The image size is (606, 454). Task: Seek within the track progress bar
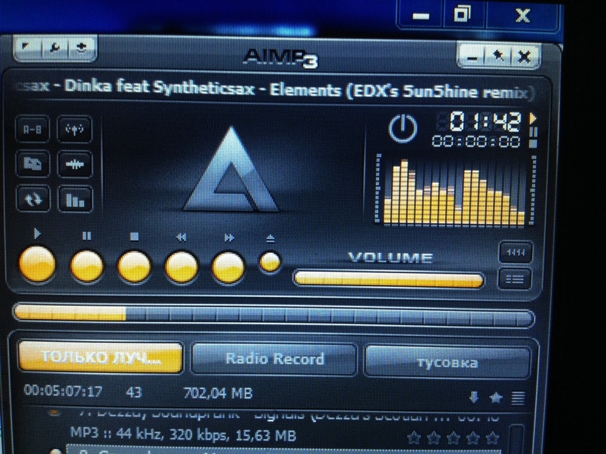pyautogui.click(x=273, y=316)
